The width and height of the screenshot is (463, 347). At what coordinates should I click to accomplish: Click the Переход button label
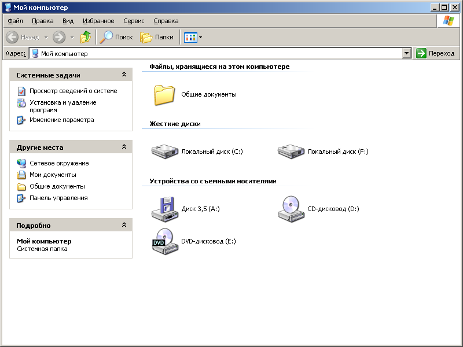[x=442, y=53]
